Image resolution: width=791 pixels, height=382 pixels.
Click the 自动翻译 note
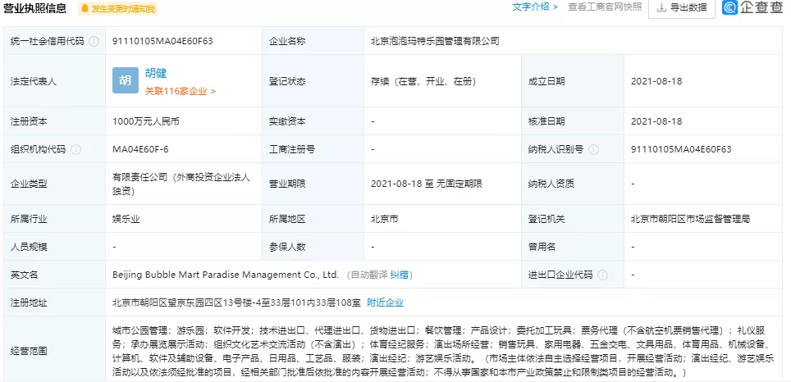click(368, 275)
